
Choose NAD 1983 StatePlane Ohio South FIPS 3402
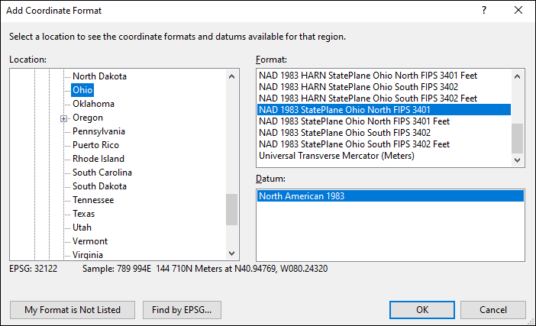tap(384, 133)
